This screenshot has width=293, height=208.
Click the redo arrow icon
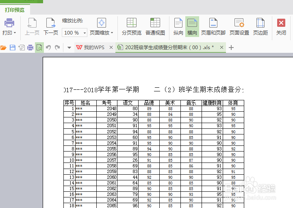(x=57, y=48)
